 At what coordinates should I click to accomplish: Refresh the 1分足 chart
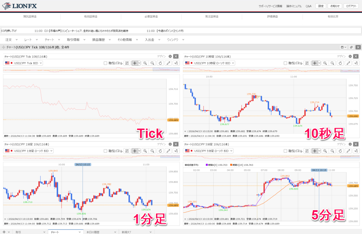point(160,151)
